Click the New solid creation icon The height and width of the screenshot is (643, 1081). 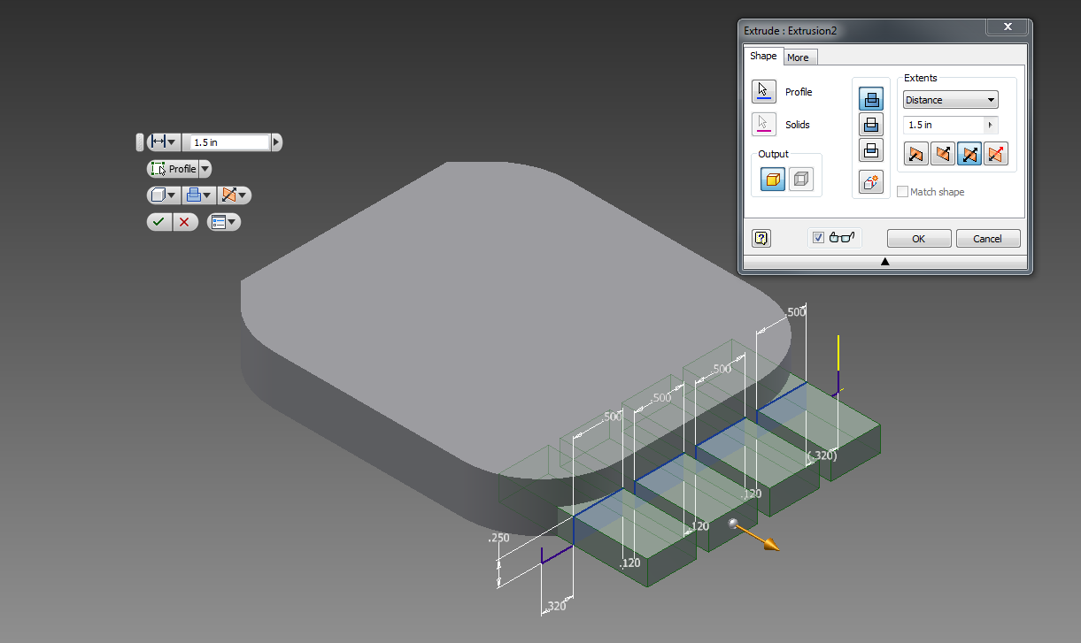pos(871,181)
